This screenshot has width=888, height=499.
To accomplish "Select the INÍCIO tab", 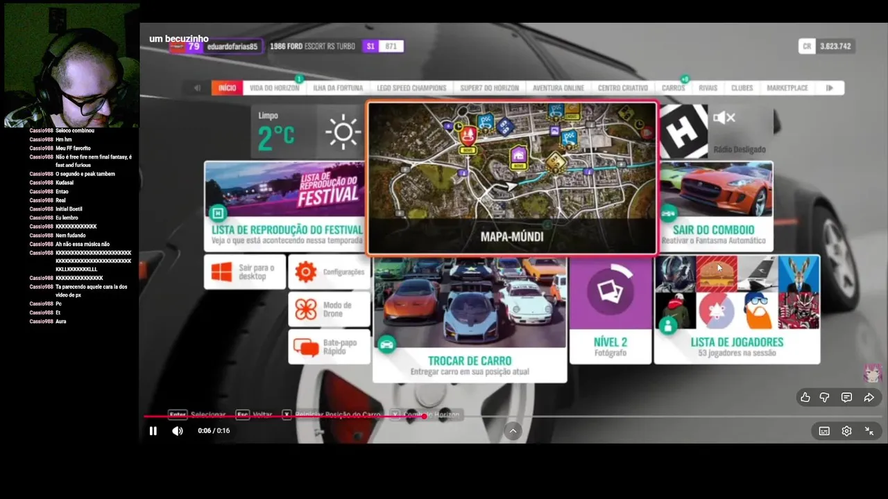I will pyautogui.click(x=227, y=88).
